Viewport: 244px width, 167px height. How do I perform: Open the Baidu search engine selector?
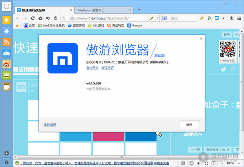point(166,18)
